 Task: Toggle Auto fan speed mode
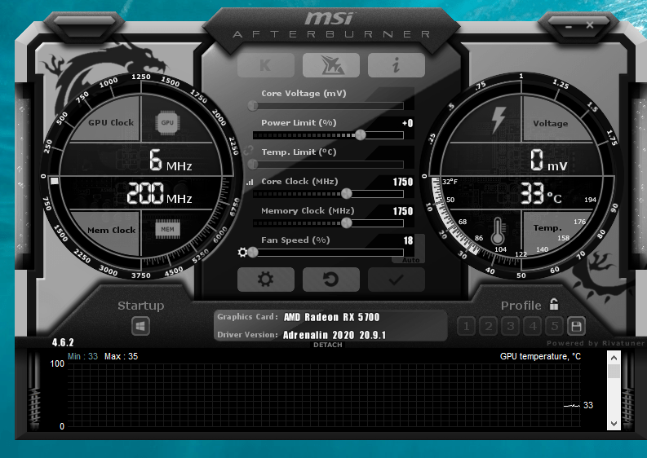coord(410,260)
